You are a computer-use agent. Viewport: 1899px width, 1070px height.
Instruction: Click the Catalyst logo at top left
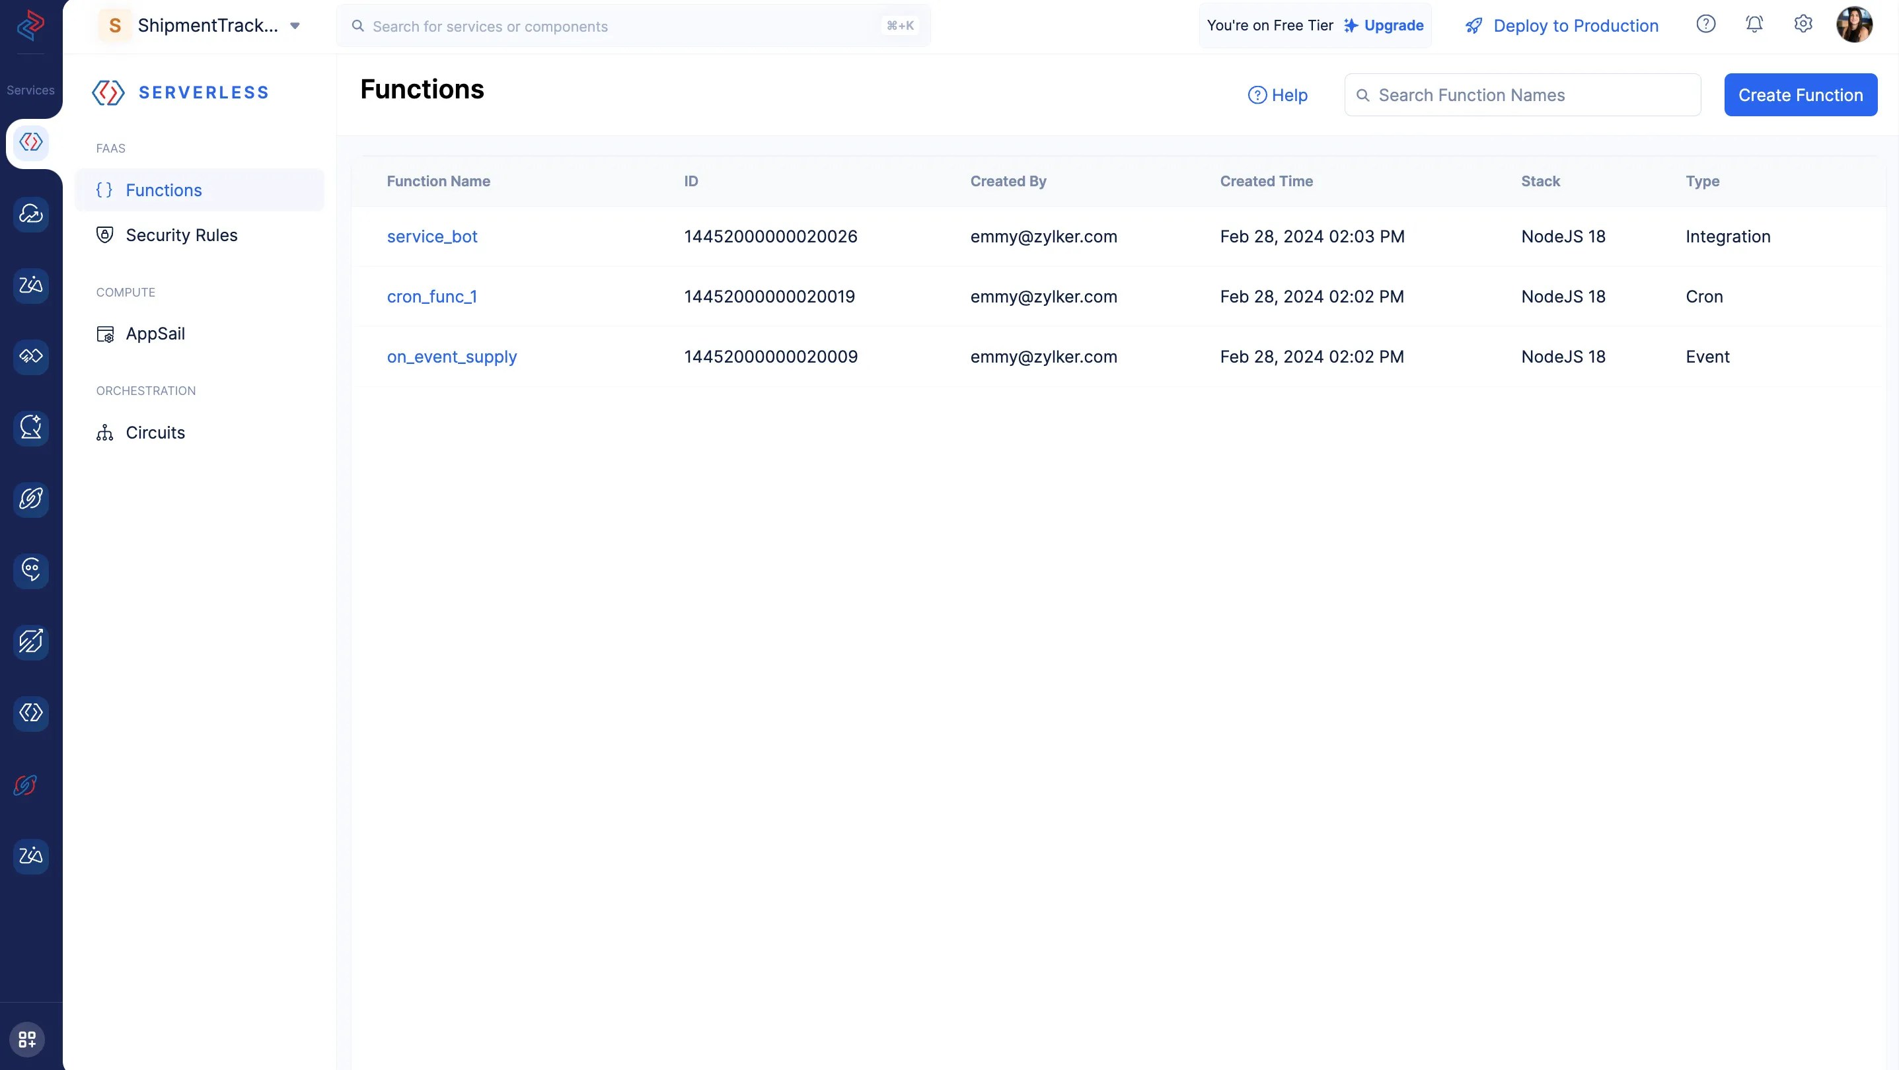click(30, 25)
